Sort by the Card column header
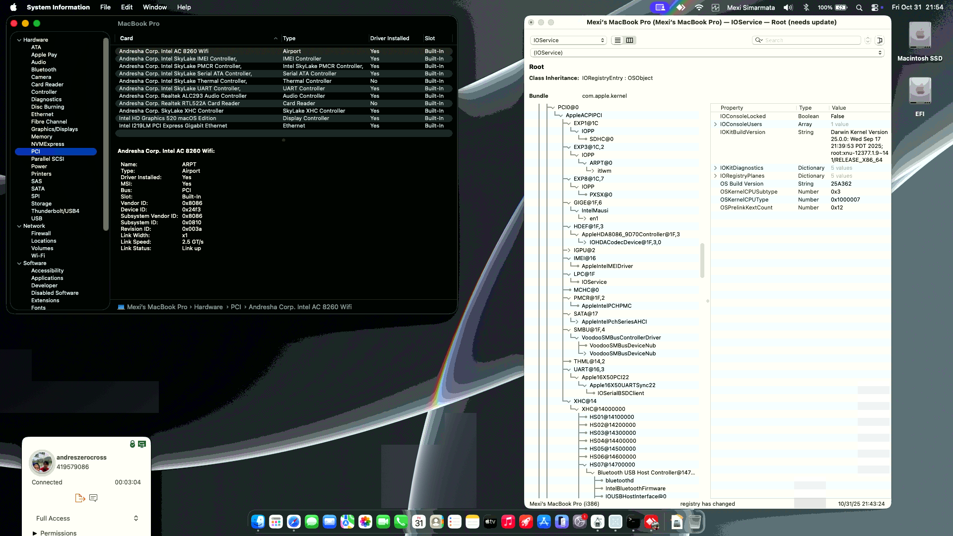This screenshot has width=953, height=536. coord(199,38)
